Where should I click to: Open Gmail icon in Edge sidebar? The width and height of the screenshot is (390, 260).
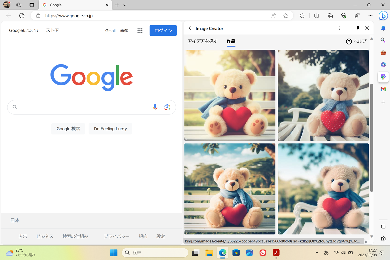pos(383,89)
